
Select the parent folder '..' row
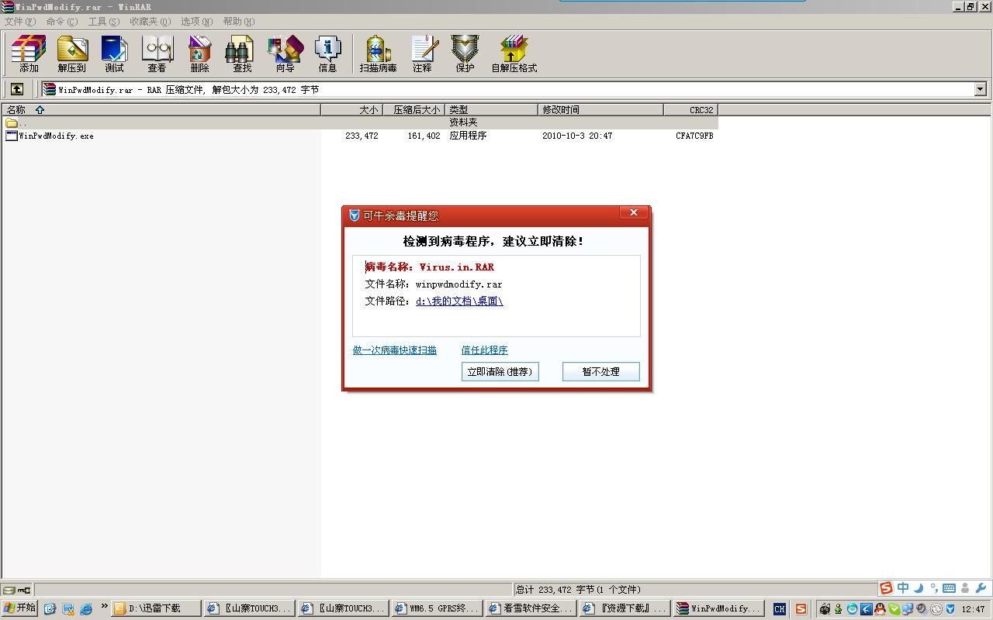360,122
